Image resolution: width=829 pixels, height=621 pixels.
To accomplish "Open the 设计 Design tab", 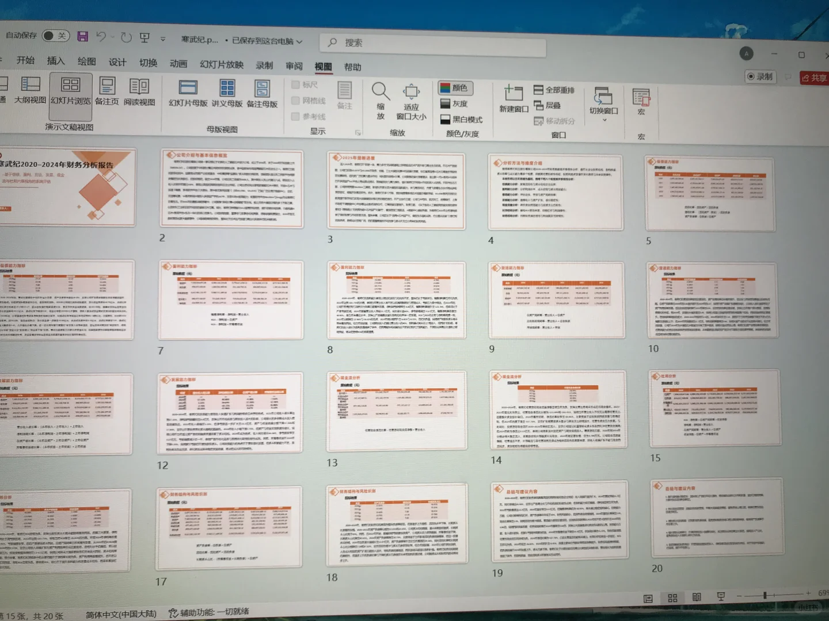I will pos(117,62).
